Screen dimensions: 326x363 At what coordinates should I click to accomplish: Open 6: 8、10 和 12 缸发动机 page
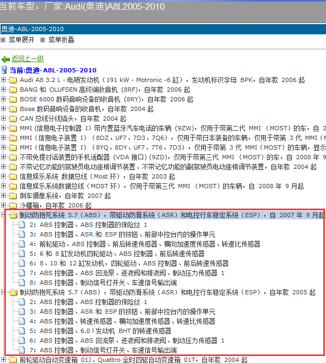129,263
